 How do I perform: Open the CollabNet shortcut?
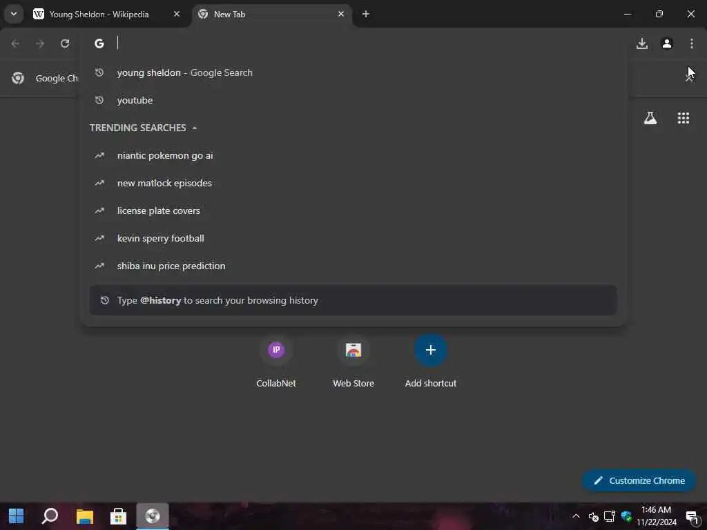pyautogui.click(x=276, y=362)
